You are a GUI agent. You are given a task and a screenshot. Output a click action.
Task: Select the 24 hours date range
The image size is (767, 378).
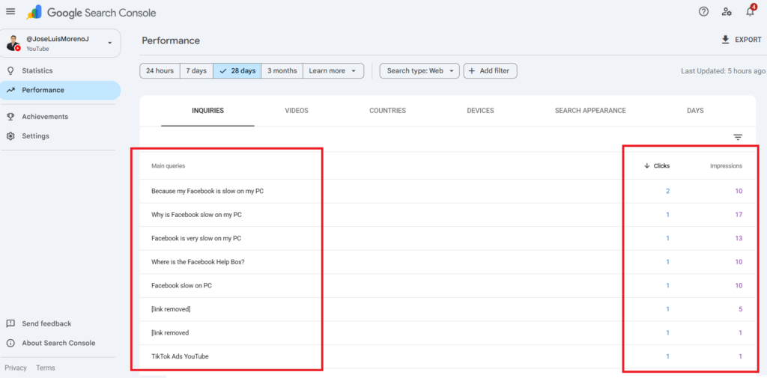(x=160, y=71)
